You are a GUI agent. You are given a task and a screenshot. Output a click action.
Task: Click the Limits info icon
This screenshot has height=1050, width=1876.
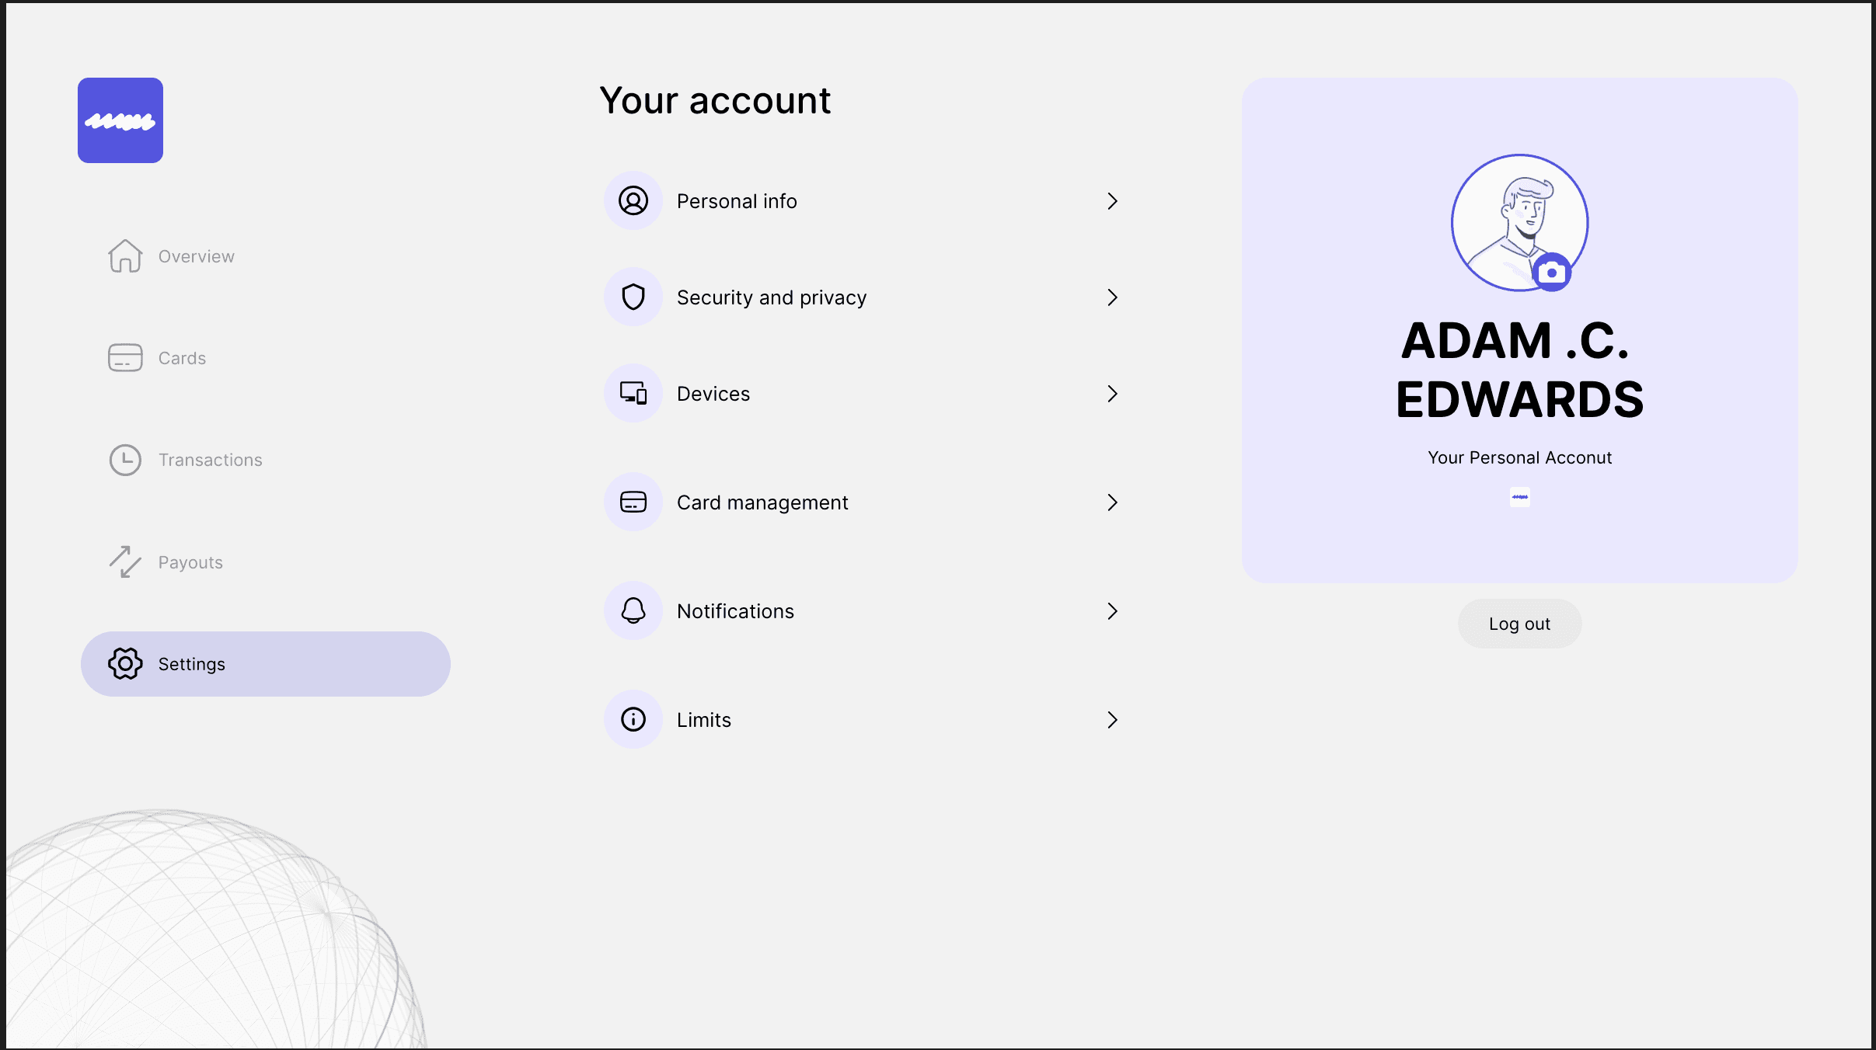pos(633,720)
